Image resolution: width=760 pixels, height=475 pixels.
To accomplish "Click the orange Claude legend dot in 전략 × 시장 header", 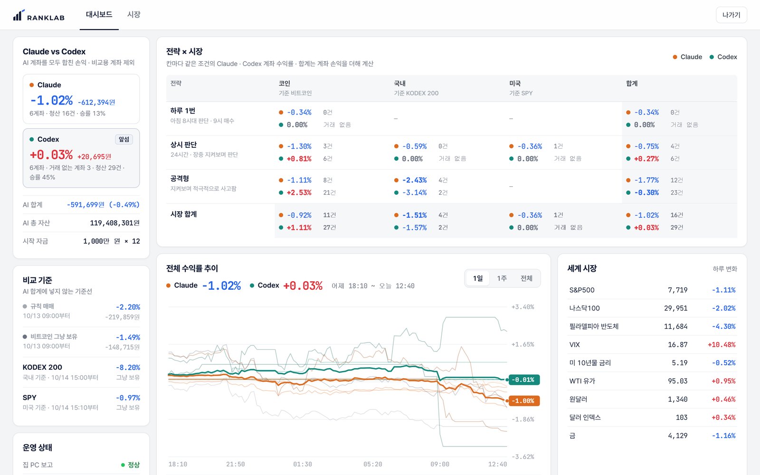I will [675, 57].
